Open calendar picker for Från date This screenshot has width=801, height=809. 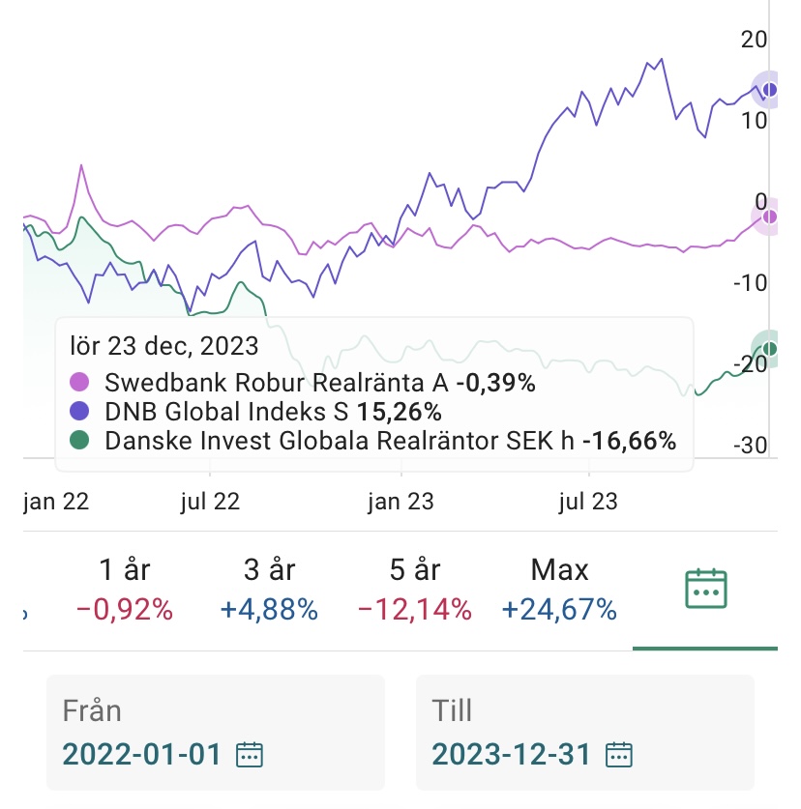click(x=250, y=754)
